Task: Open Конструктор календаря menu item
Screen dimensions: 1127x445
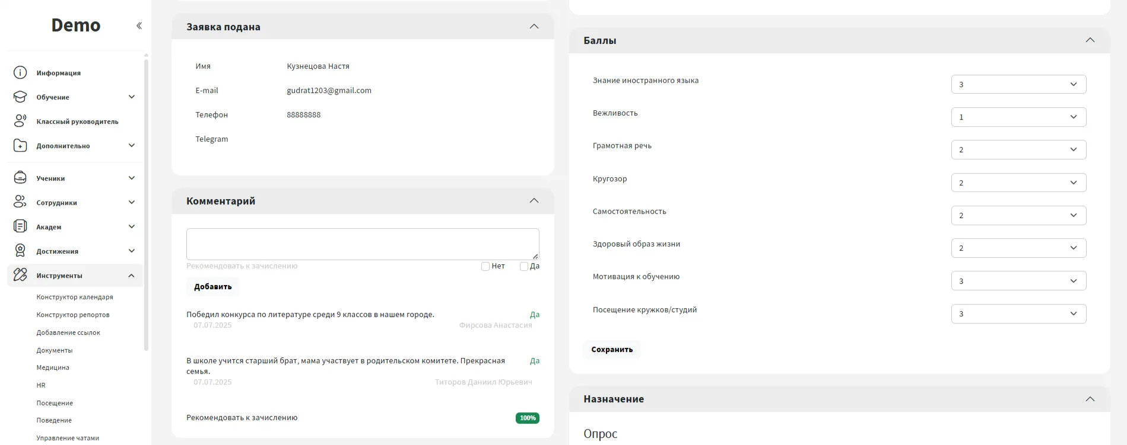Action: (x=75, y=297)
